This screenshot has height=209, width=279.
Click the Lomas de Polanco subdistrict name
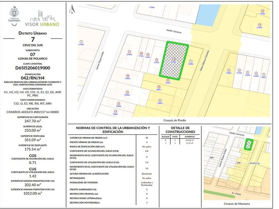[x=33, y=58]
